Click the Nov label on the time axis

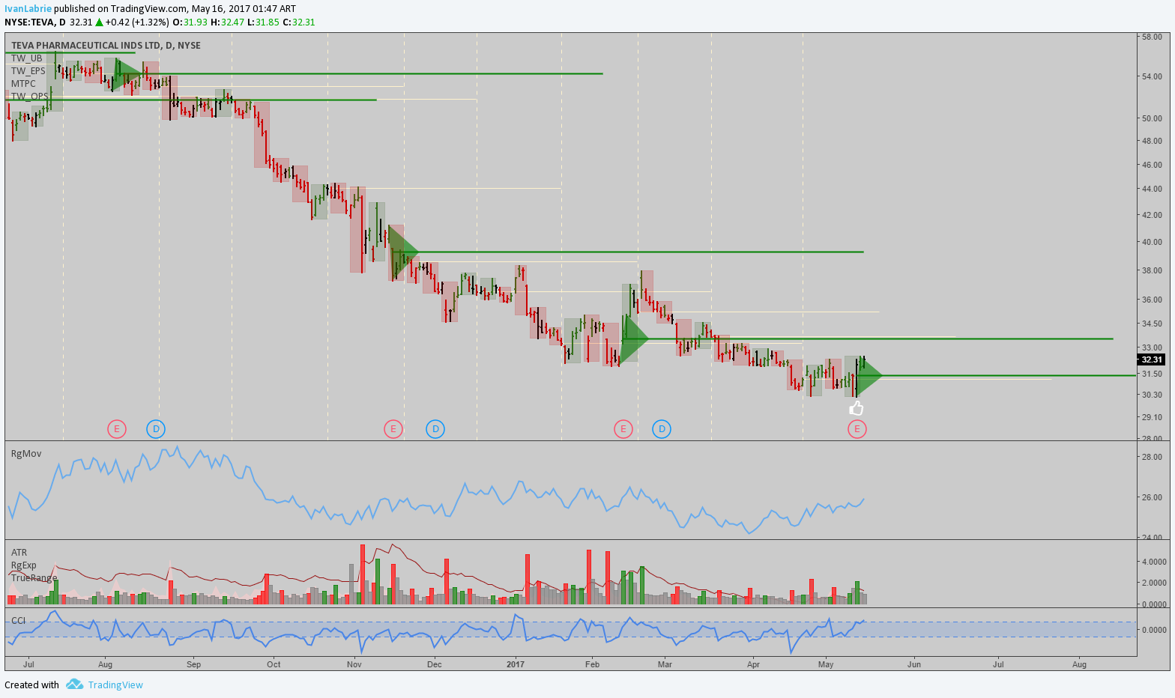pyautogui.click(x=354, y=664)
